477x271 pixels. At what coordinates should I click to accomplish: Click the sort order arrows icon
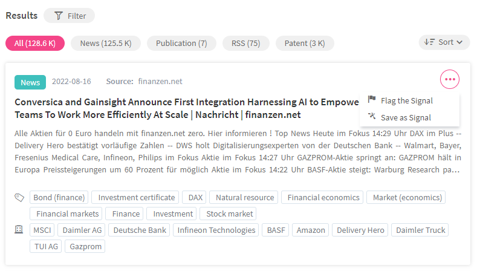pos(429,42)
